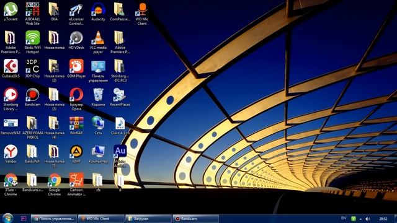Launch the Cubase10.5 shortcut

tap(11, 68)
